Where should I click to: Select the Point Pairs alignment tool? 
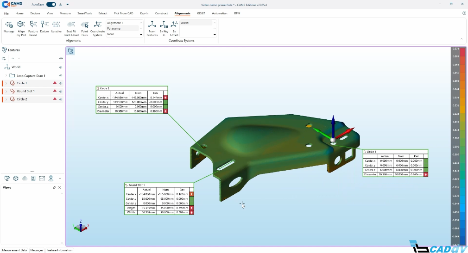pos(84,28)
